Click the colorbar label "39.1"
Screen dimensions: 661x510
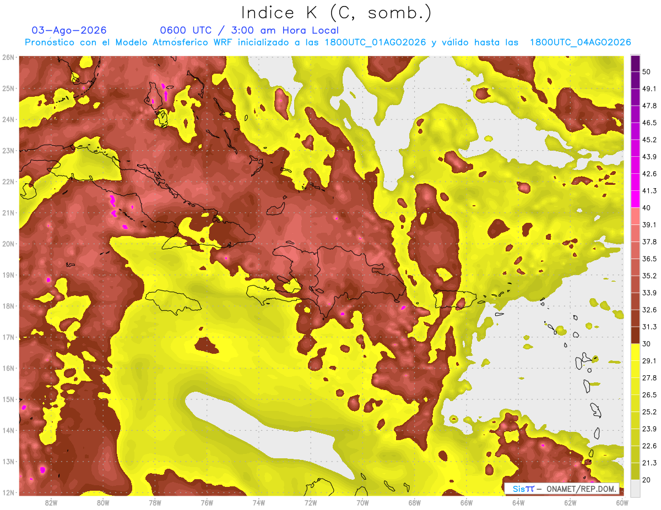pos(649,224)
